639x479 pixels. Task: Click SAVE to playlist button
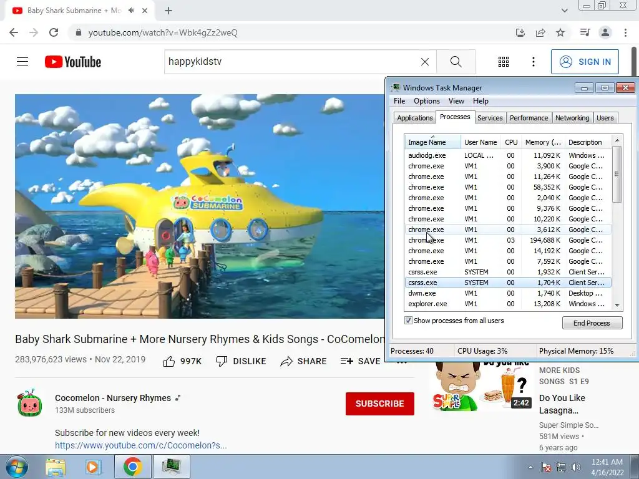(x=360, y=361)
